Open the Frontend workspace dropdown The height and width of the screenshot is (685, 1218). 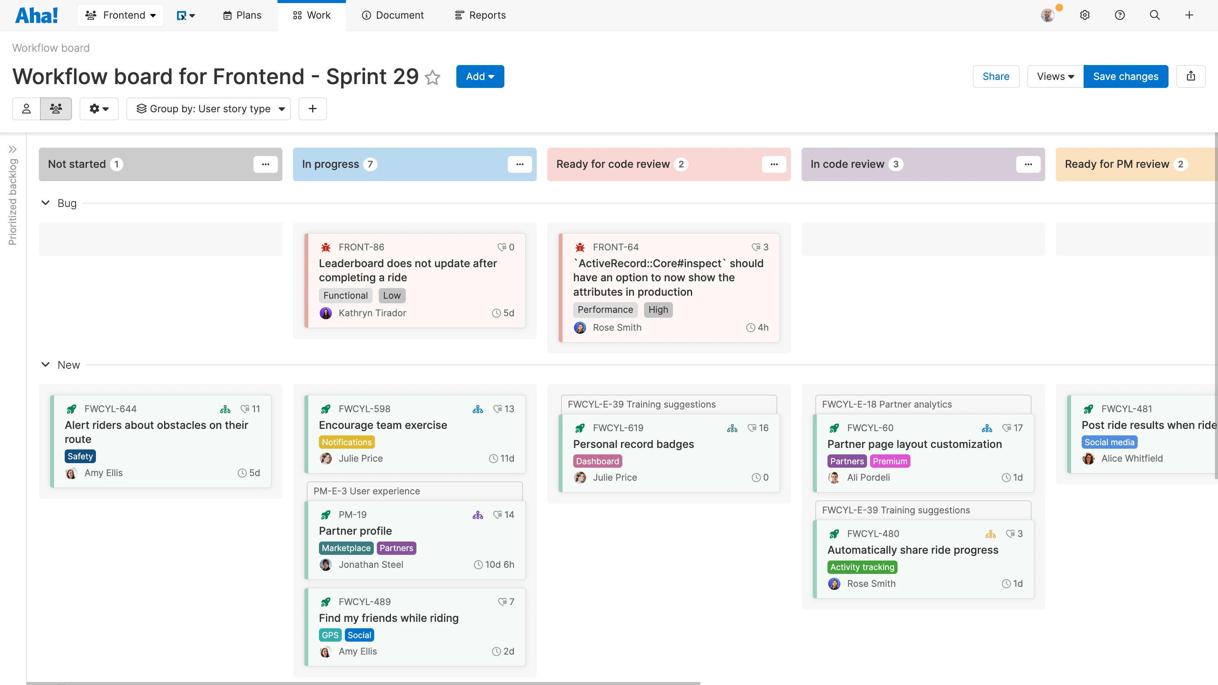(121, 15)
